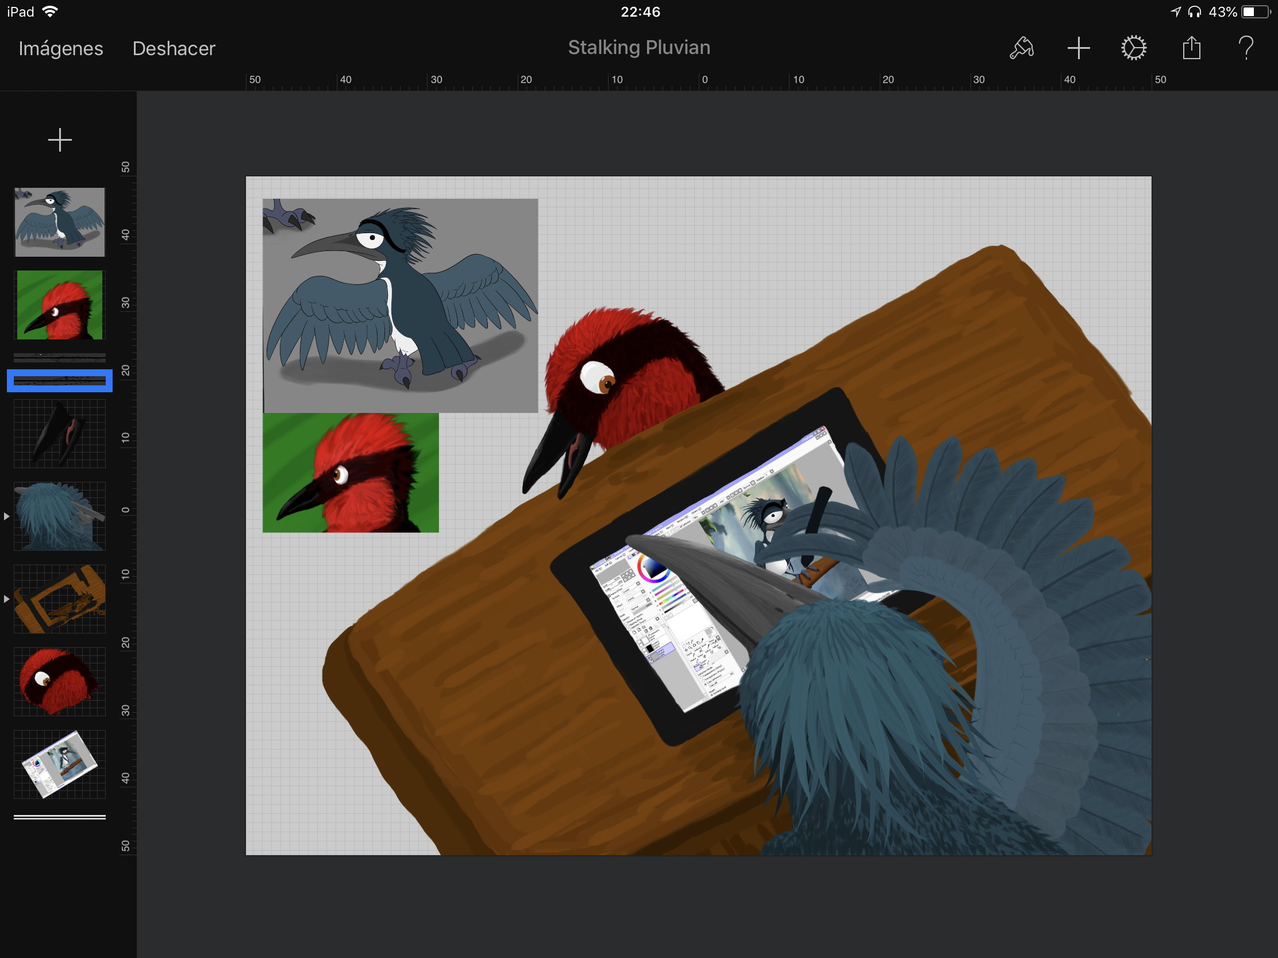Select the red fluffy head layer thumbnail
The height and width of the screenshot is (958, 1278).
click(60, 681)
